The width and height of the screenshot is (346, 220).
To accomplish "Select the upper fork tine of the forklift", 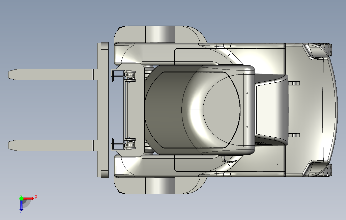I will click(54, 75).
